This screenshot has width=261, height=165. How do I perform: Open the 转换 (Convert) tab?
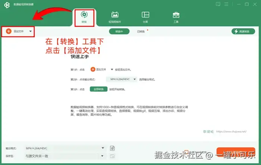84,17
